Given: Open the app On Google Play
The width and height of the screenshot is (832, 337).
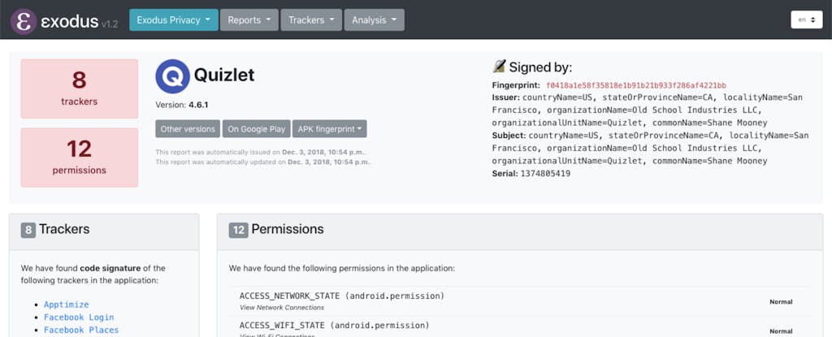Looking at the screenshot, I should 256,128.
